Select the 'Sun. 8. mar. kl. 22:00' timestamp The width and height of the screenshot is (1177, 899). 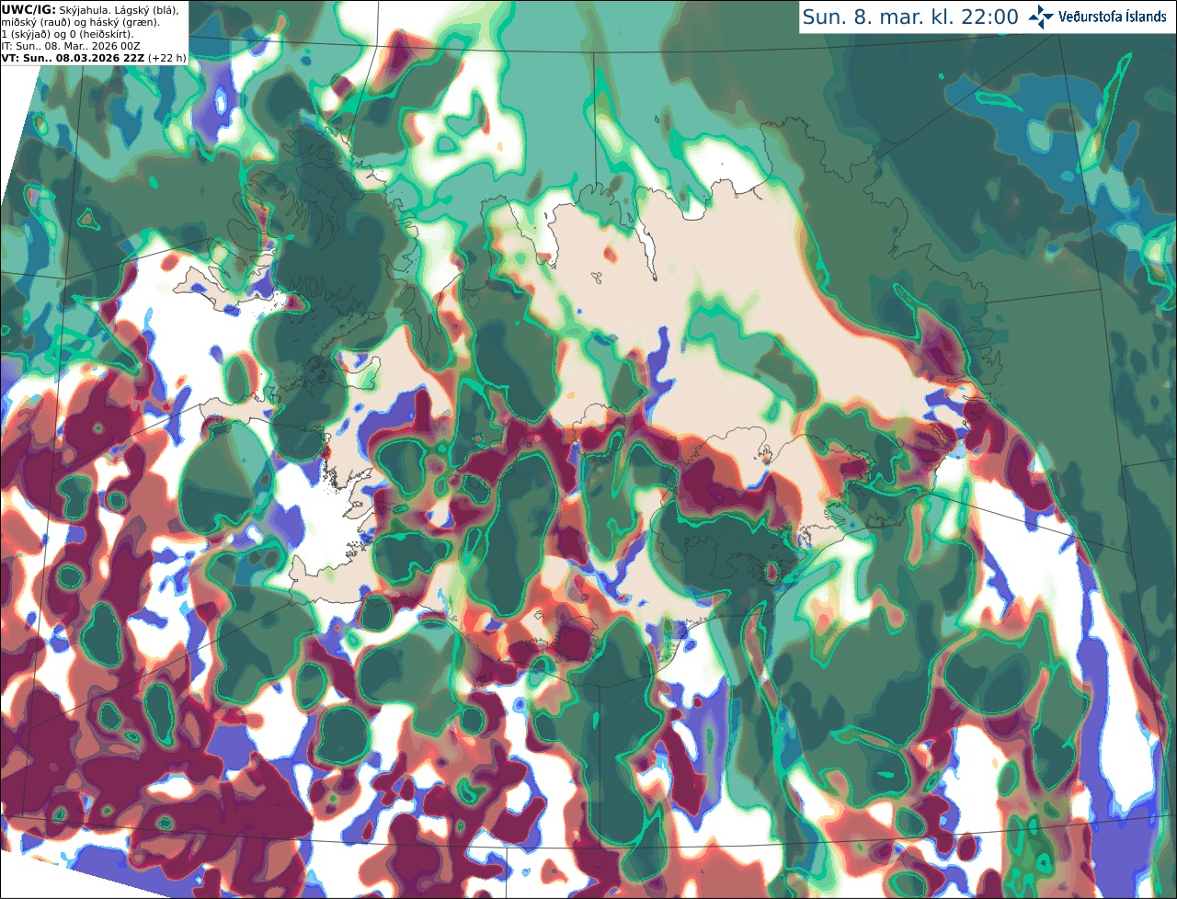coord(910,17)
